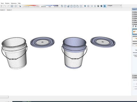The image size is (137, 102).
Task: Switch to Back view
Action: (x=74, y=6)
